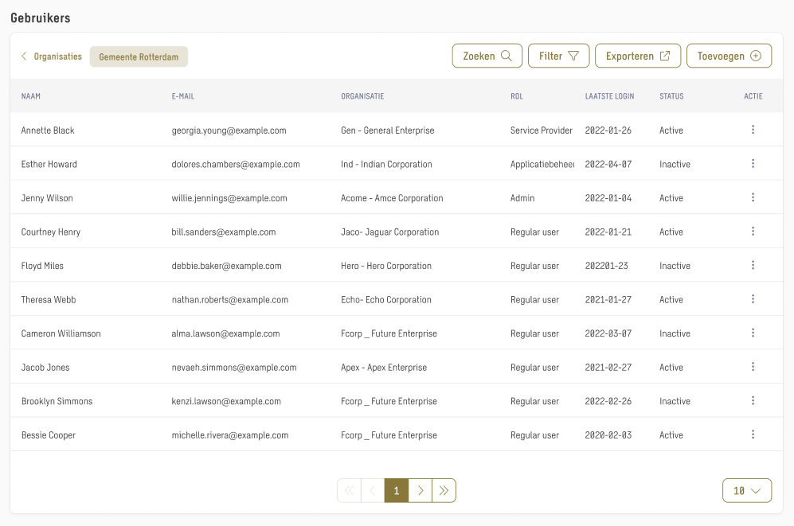This screenshot has height=526, width=794.
Task: Open action menu for Brooklyn Simmons
Action: click(x=753, y=400)
